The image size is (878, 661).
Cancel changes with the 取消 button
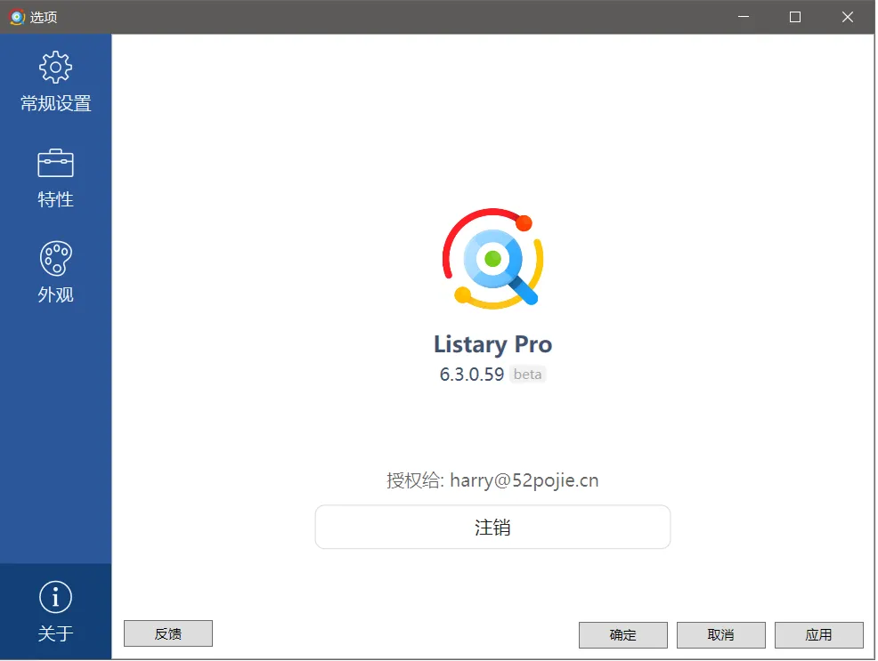720,634
